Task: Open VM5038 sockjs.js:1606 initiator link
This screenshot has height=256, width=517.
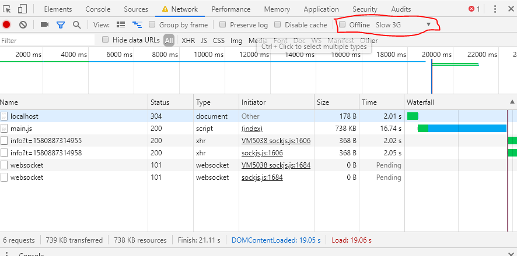Action: tap(276, 141)
